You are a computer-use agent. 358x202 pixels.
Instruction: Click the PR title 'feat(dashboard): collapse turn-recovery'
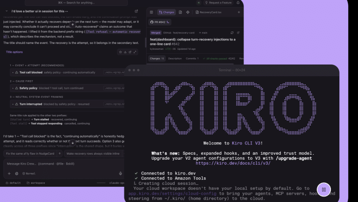click(193, 42)
